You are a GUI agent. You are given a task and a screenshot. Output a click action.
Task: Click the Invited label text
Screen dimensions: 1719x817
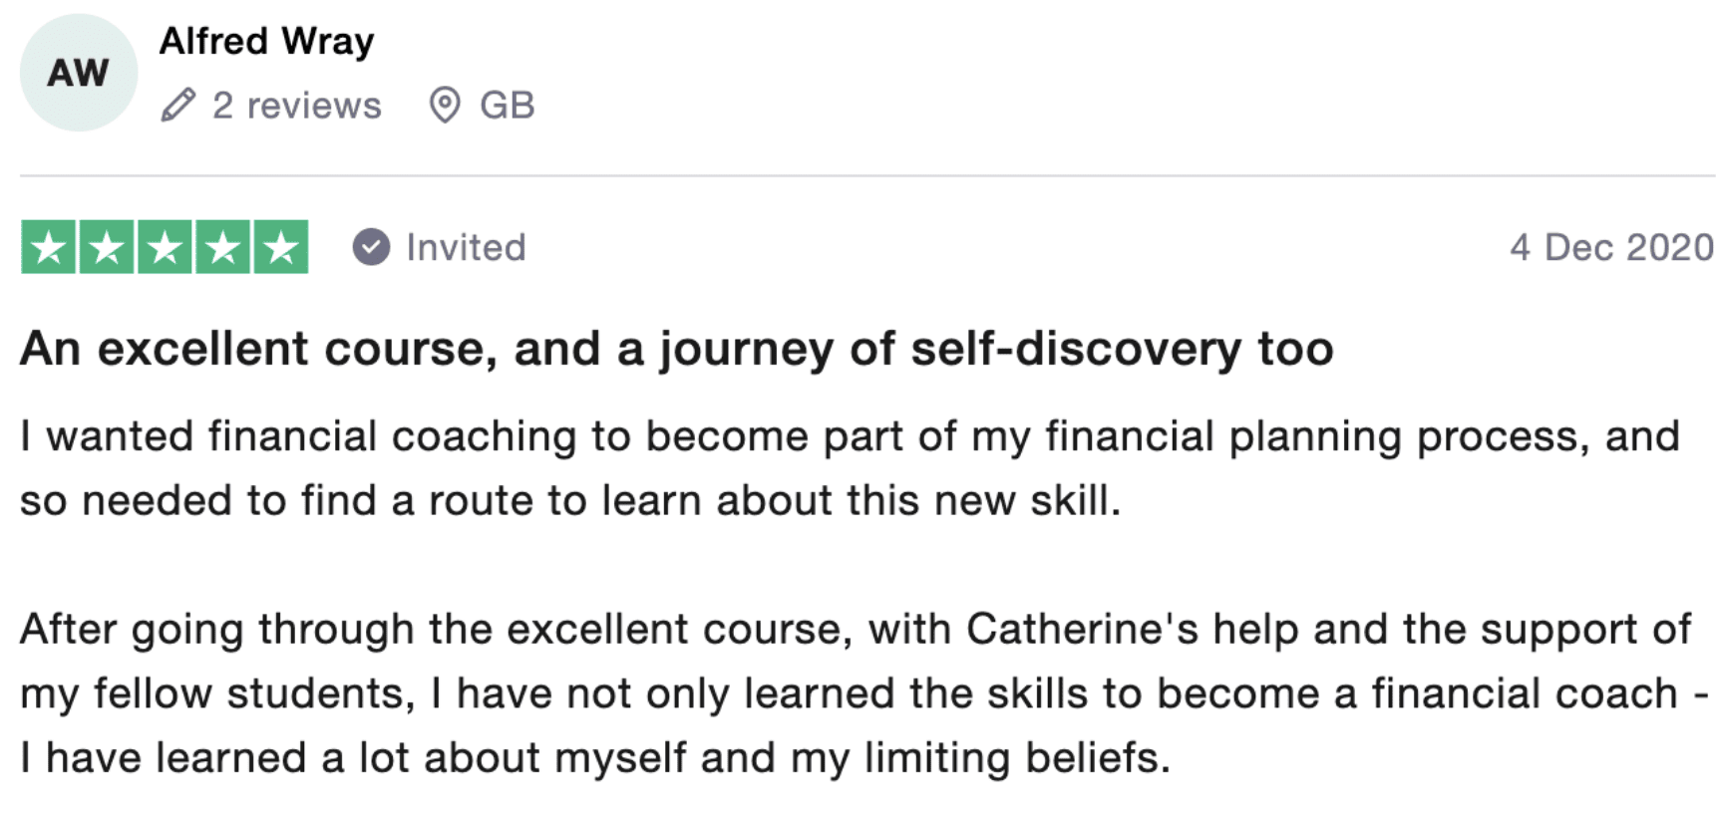[x=466, y=247]
